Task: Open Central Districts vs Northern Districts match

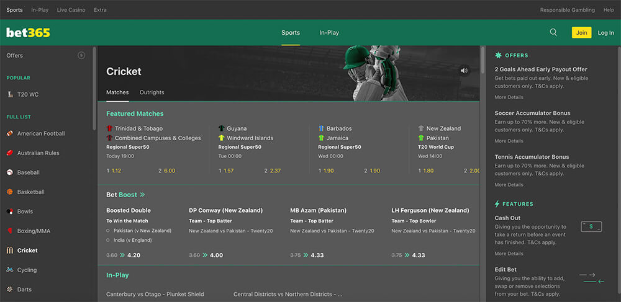Action: 288,294
